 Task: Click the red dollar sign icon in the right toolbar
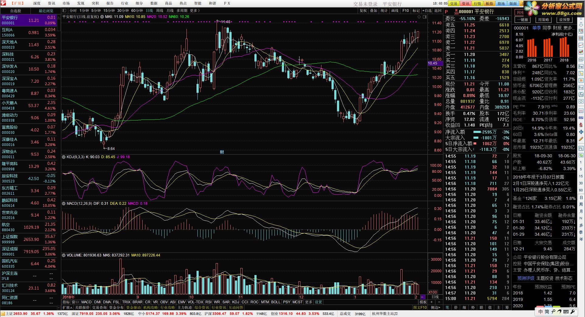[x=581, y=125]
